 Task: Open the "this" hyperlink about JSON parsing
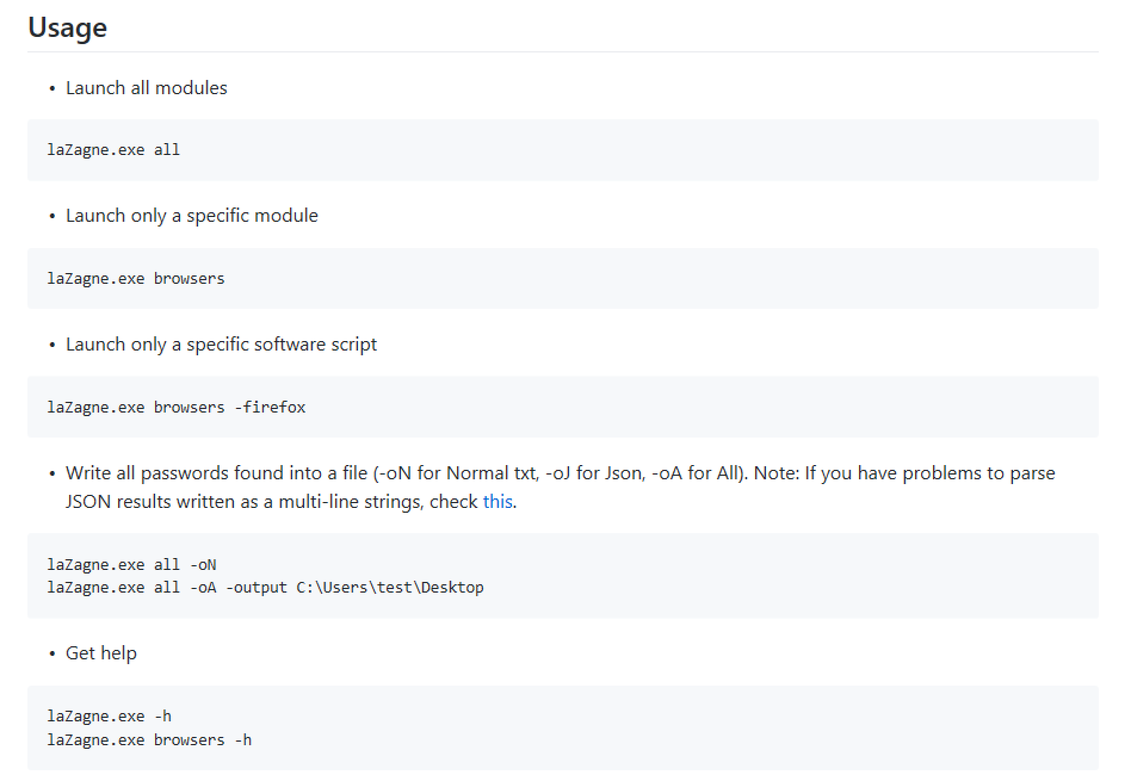coord(497,501)
